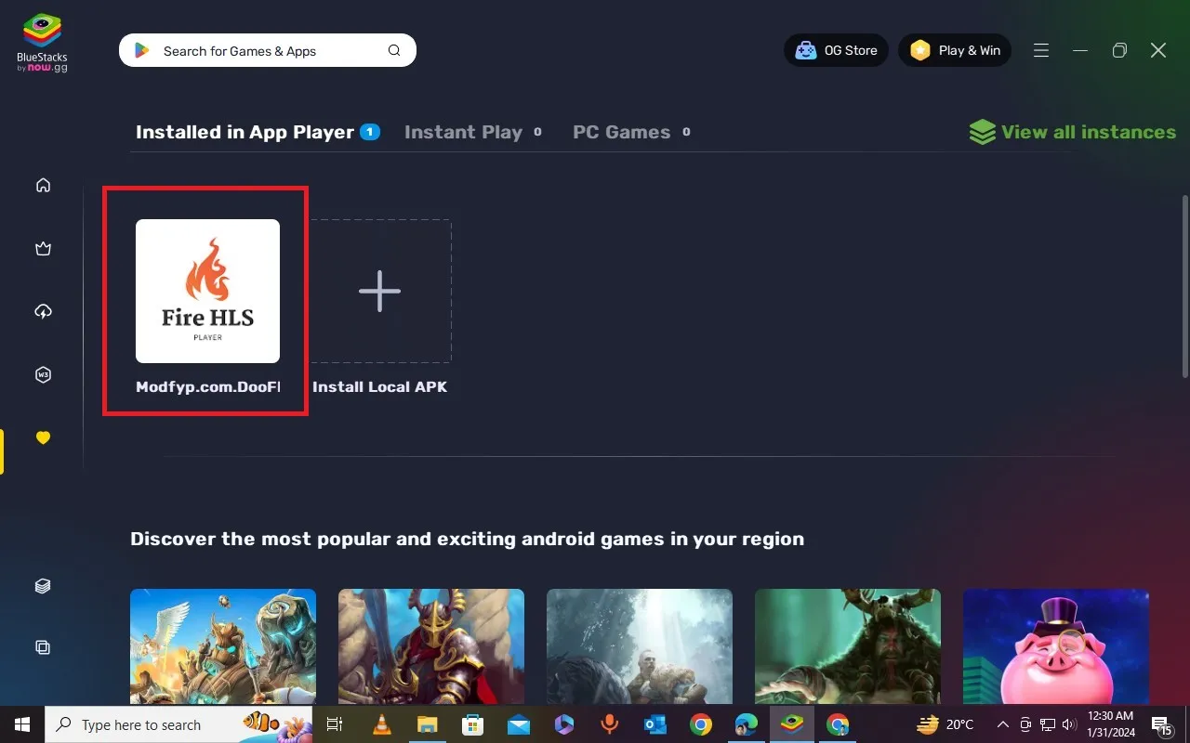Click the BlueStacks taskbar icon
The height and width of the screenshot is (743, 1190).
pyautogui.click(x=792, y=724)
